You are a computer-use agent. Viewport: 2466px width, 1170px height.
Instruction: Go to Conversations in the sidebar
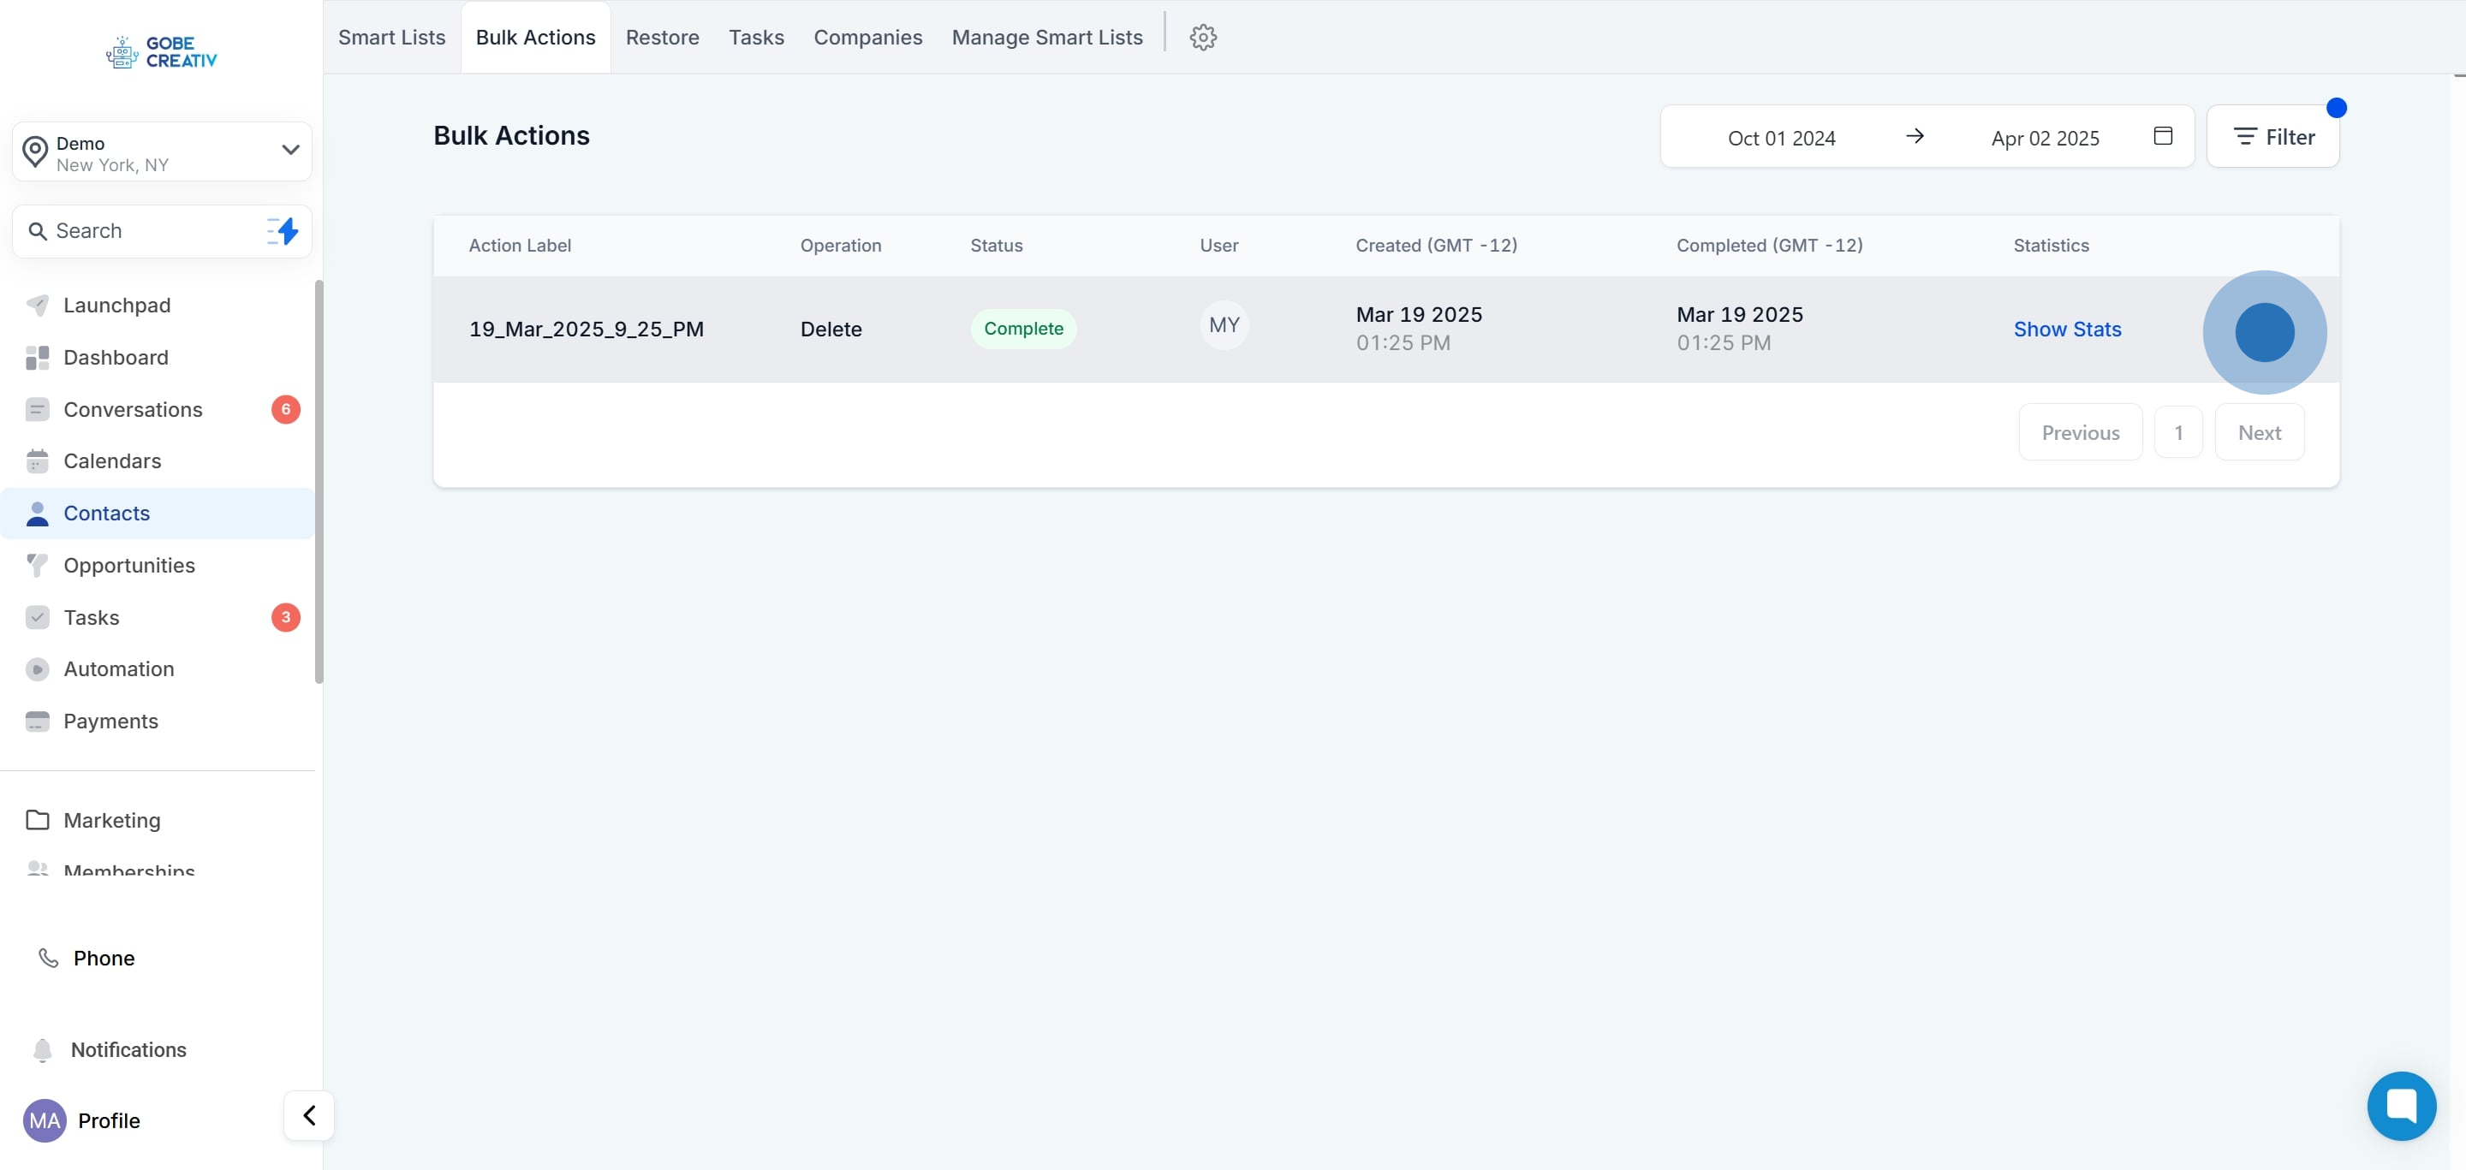pyautogui.click(x=133, y=409)
